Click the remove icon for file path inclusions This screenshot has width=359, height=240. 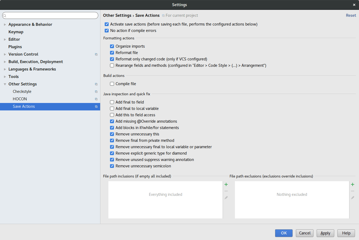point(226,191)
